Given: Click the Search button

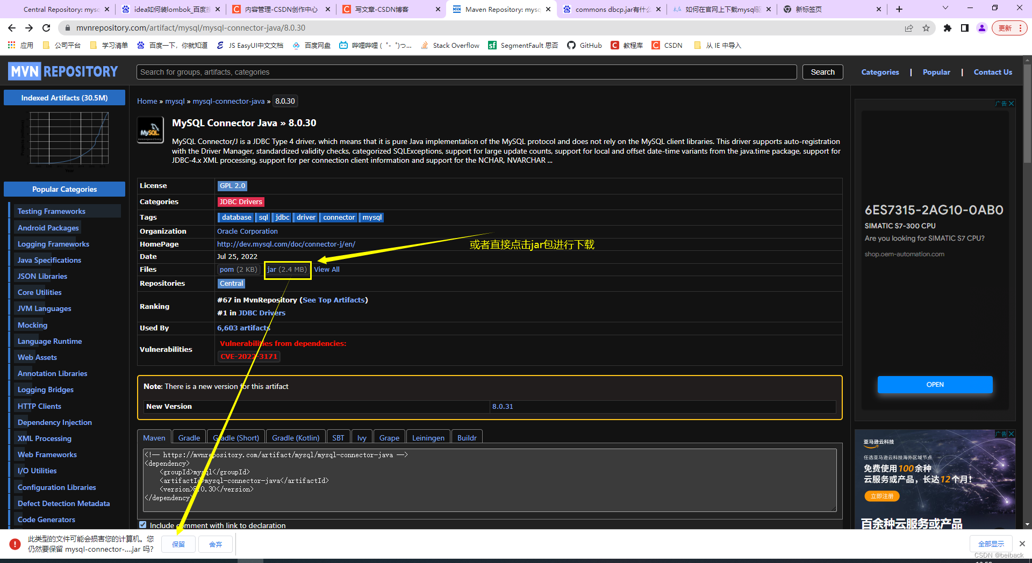Looking at the screenshot, I should (822, 72).
